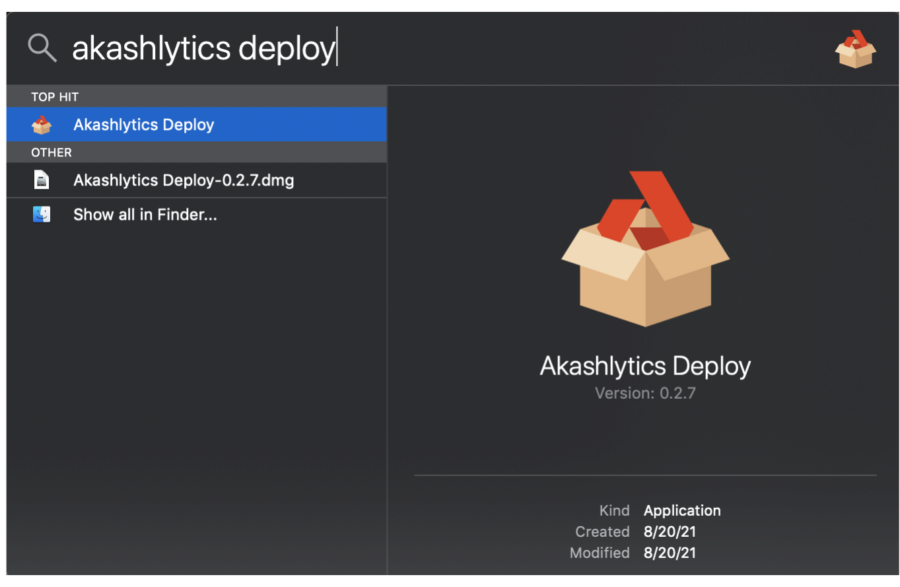Click the search field with 'akashlytics deploy'

205,48
